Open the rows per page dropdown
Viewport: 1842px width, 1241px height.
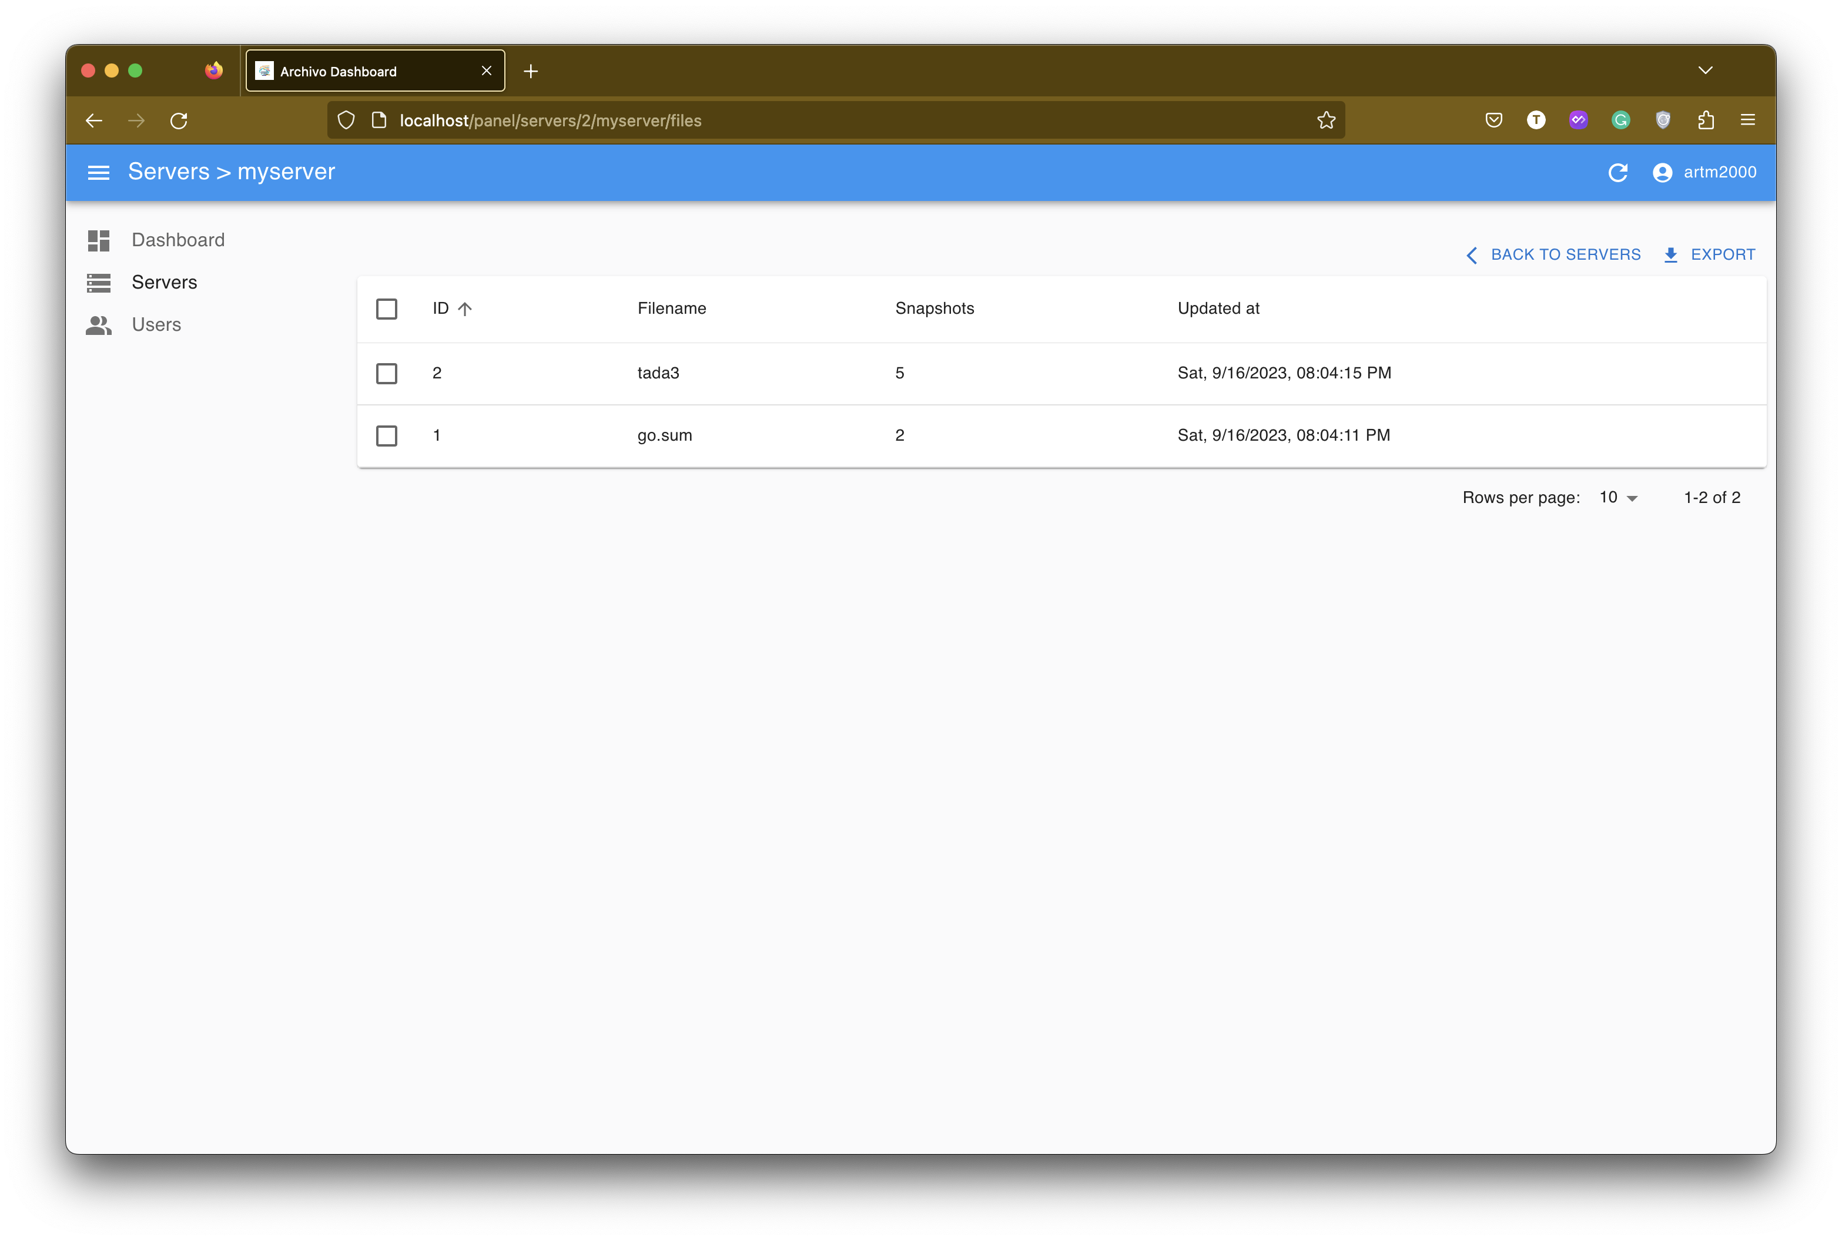pyautogui.click(x=1618, y=498)
